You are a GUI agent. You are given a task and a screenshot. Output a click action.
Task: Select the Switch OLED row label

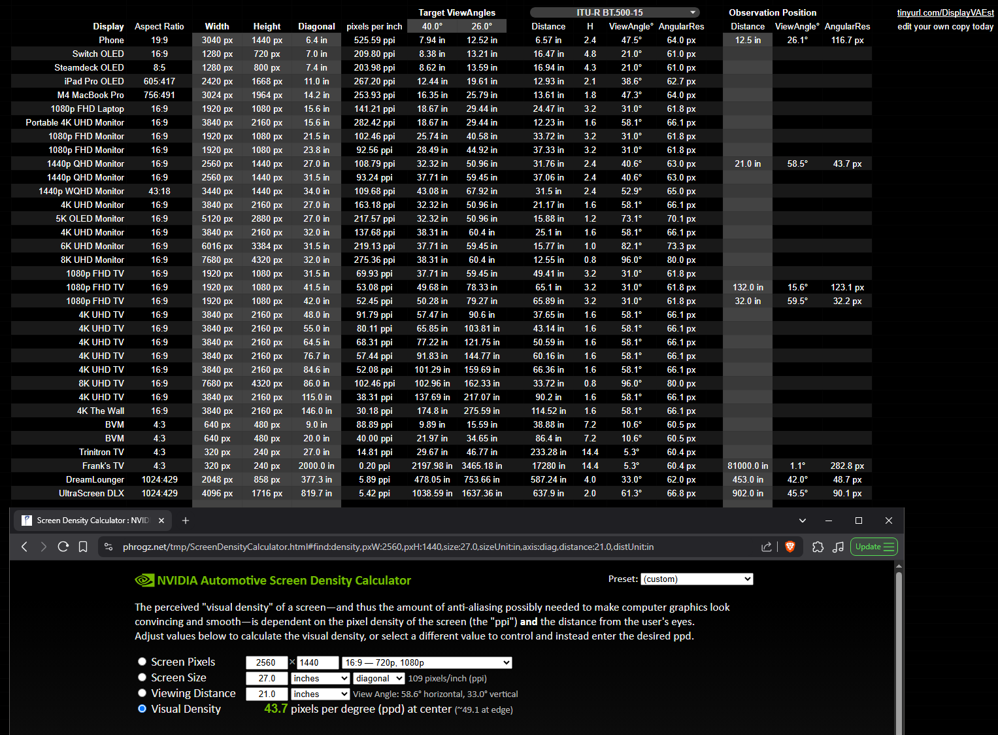coord(98,54)
